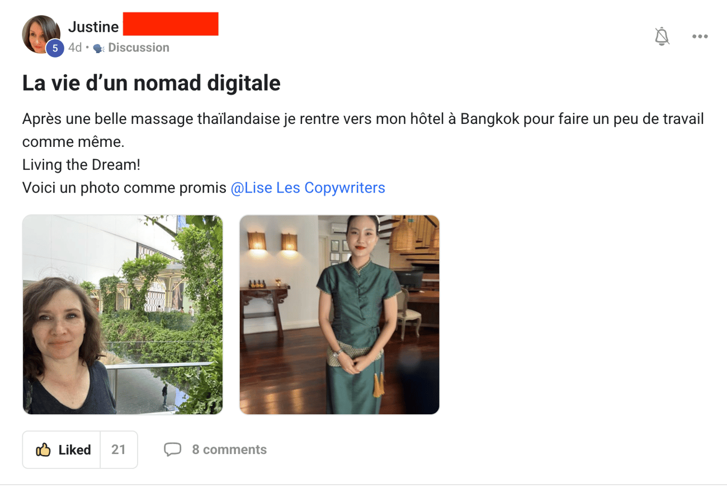Click the post body paragraph about Bangkok
Screen dimensions: 727x488
point(363,130)
